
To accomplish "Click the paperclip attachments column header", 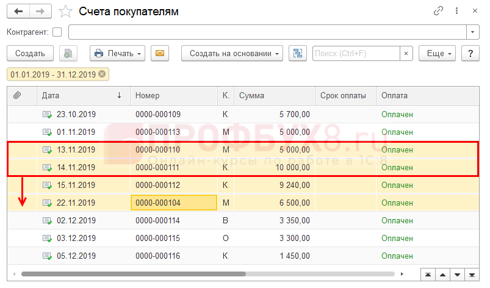I will [x=17, y=95].
